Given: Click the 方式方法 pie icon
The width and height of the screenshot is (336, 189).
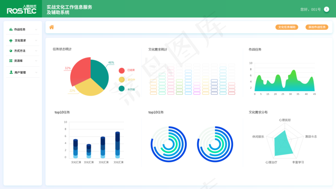Looking at the screenshot, I should [11, 51].
